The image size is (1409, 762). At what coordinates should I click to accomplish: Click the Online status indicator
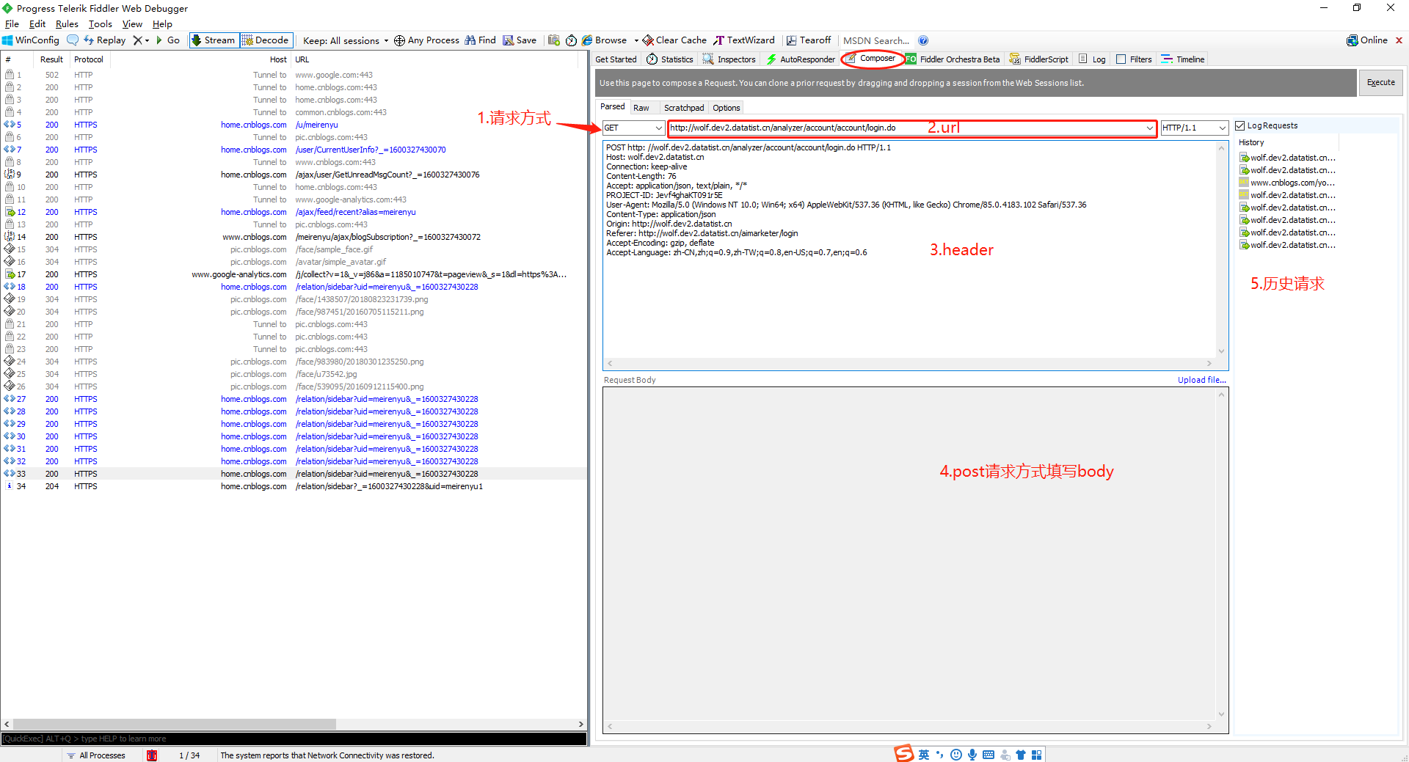tap(1367, 40)
